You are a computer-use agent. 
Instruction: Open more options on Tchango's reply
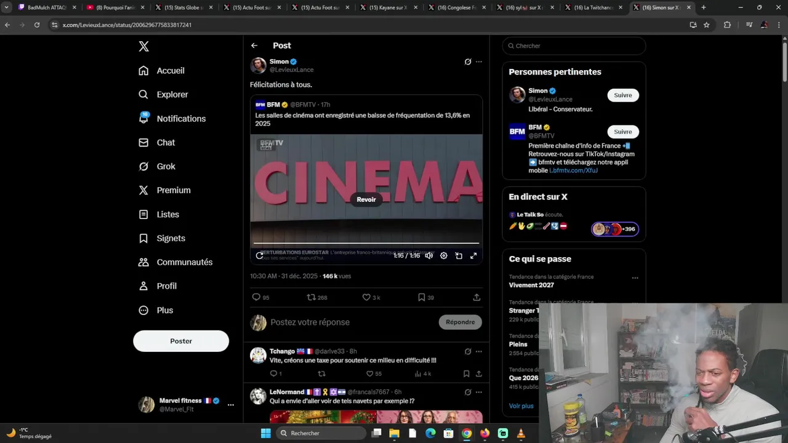479,352
